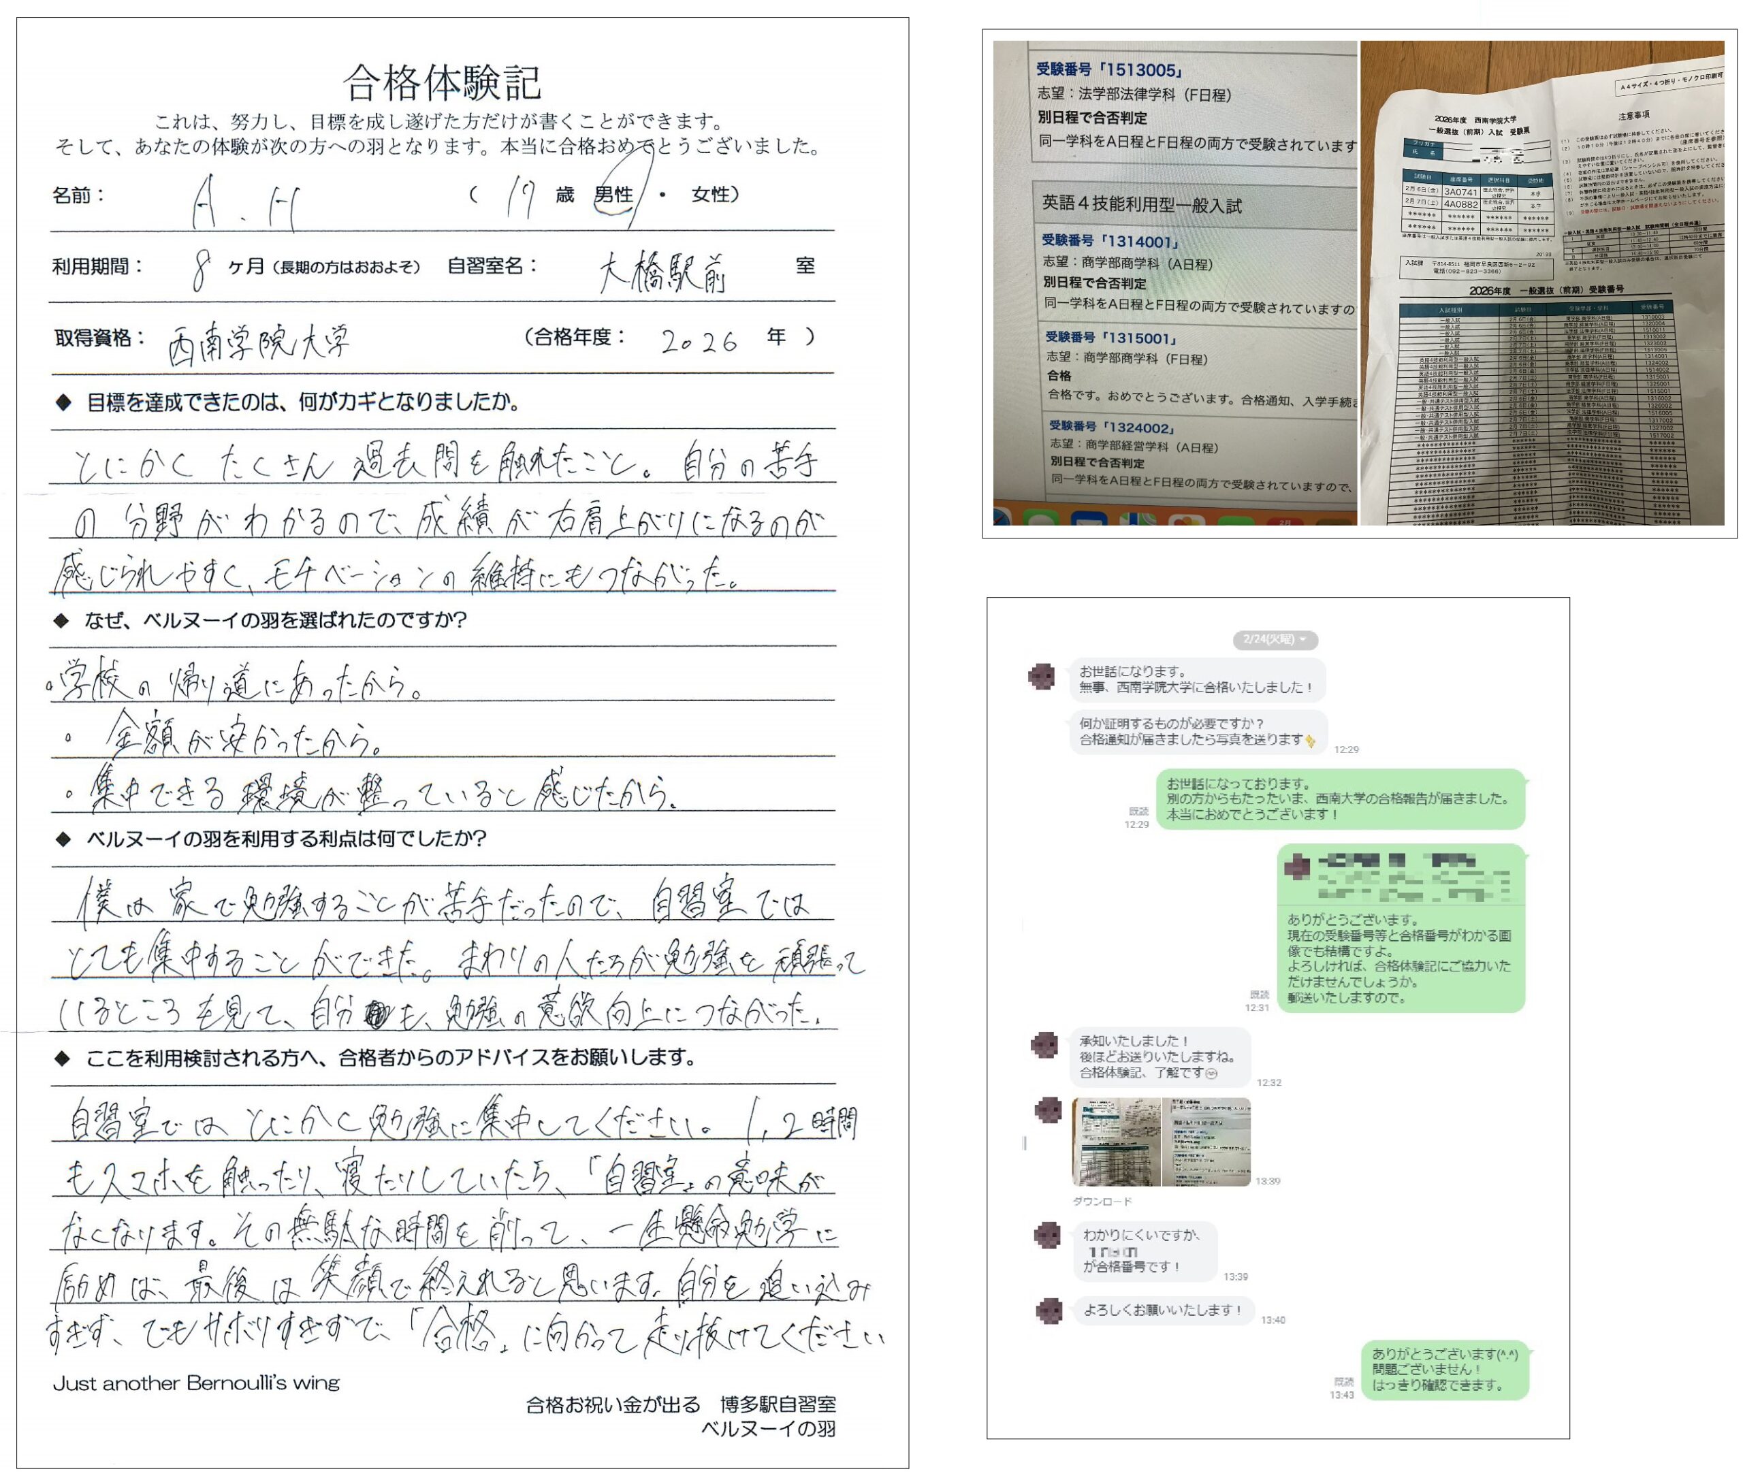Click avatar beside わかりにくいですか message
Viewport: 1743px width, 1482px height.
(1047, 1235)
